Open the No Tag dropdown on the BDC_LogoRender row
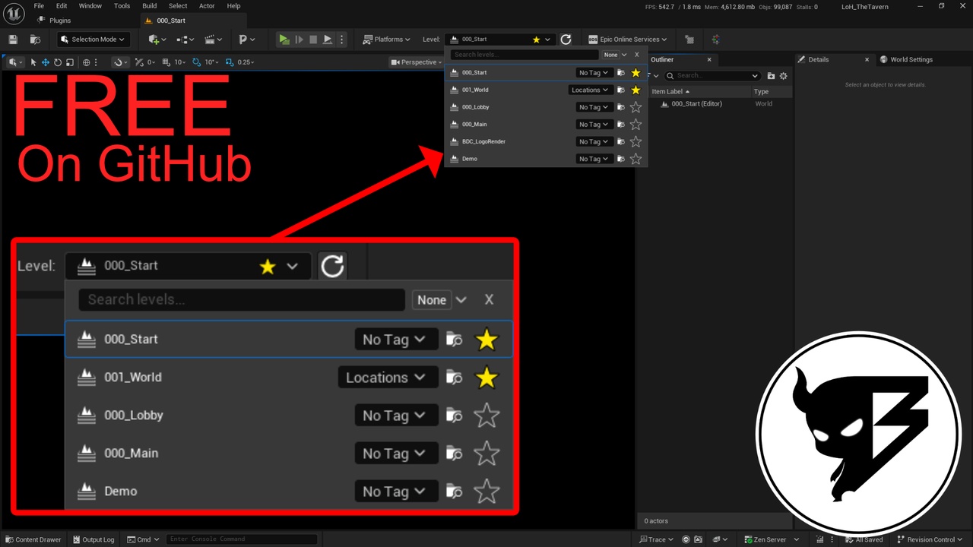Screen dimensions: 973x547 pos(594,142)
